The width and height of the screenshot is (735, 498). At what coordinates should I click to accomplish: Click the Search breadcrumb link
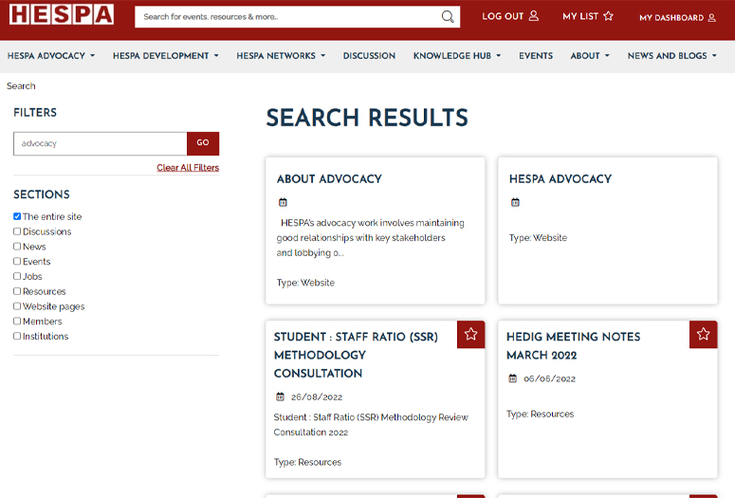(21, 85)
